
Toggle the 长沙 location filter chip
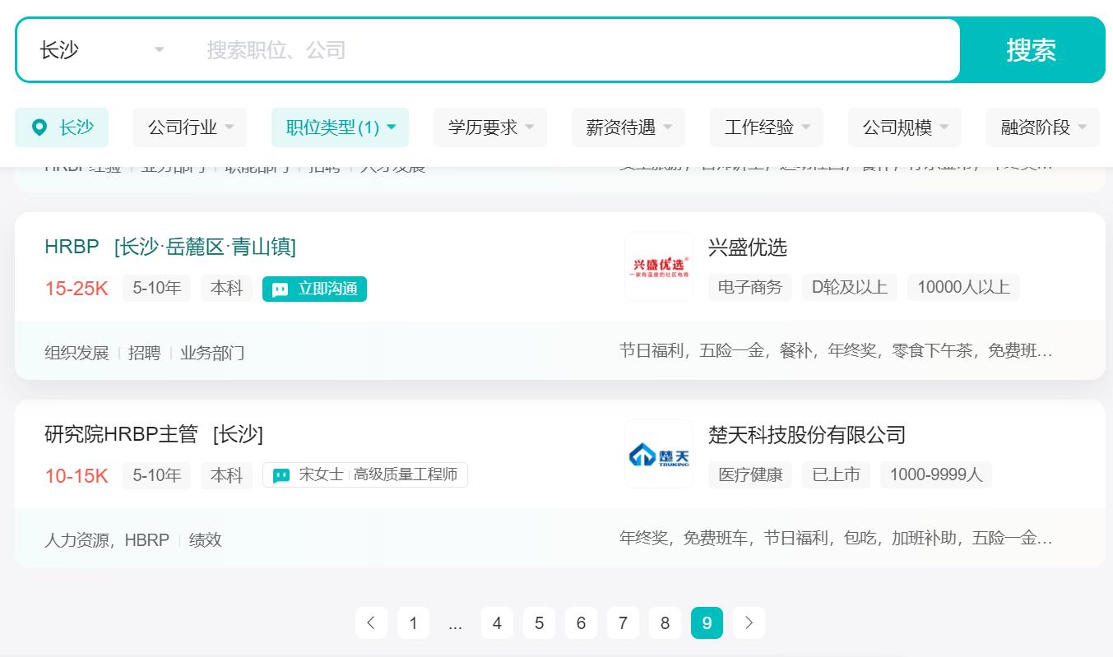(x=62, y=127)
